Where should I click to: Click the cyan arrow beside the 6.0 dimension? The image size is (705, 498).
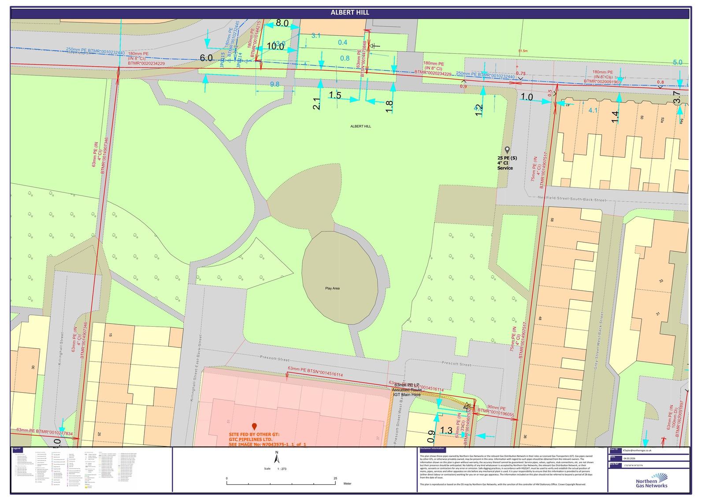205,78
